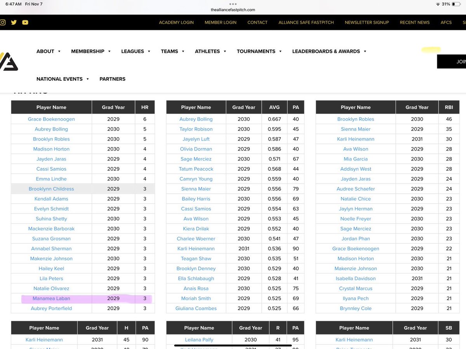The height and width of the screenshot is (349, 466).
Task: Click the ACADEMY LOGIN link
Action: pyautogui.click(x=176, y=23)
